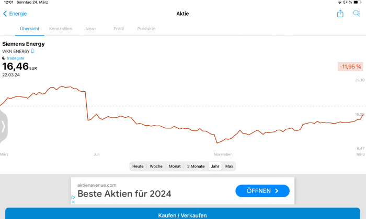Select the Woche time range

pyautogui.click(x=156, y=166)
